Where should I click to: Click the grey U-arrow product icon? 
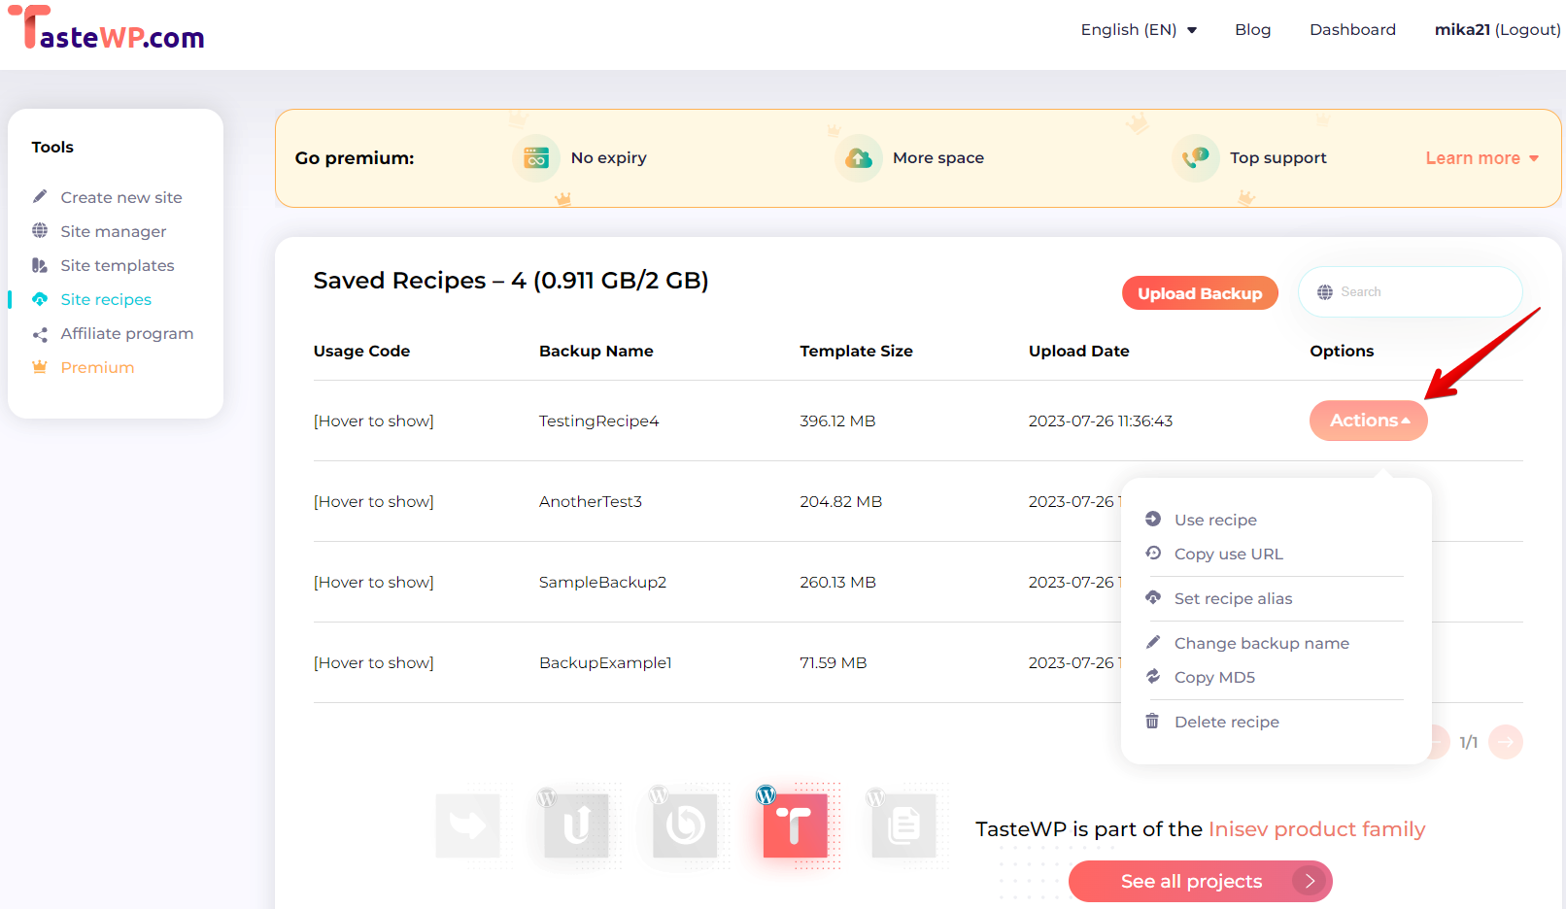point(577,825)
